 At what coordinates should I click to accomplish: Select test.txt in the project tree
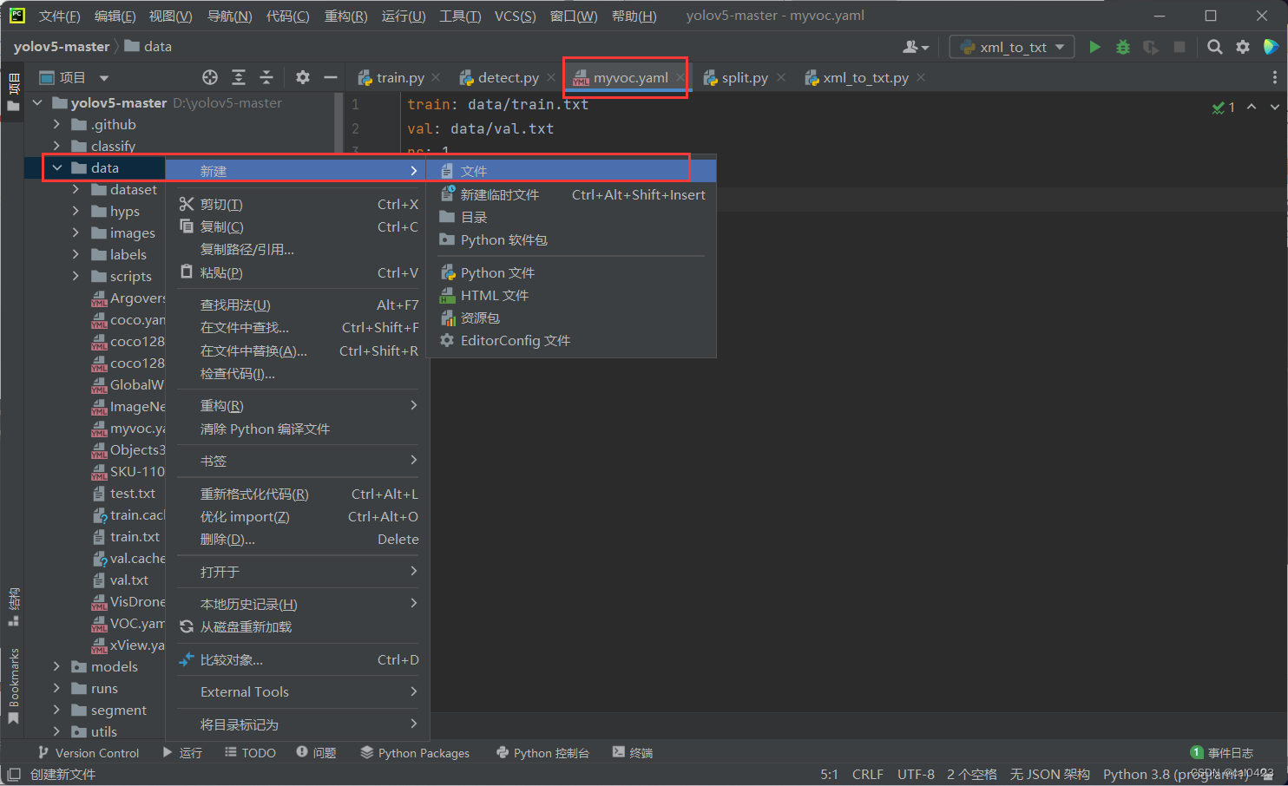133,493
